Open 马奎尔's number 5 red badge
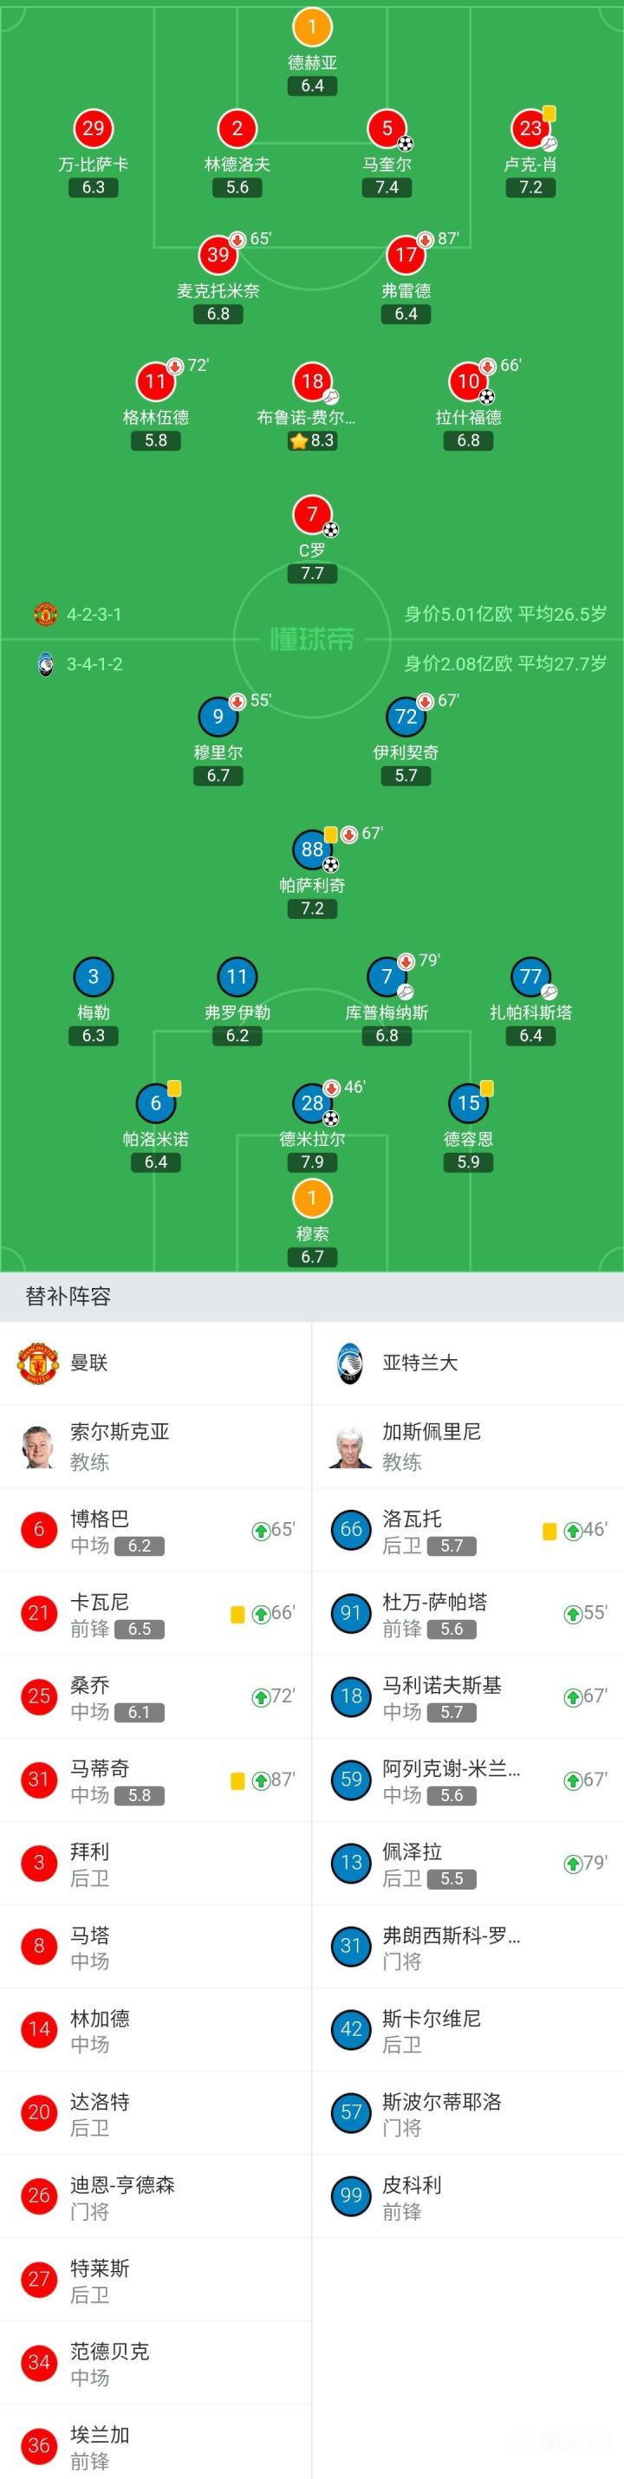This screenshot has height=2479, width=624. click(387, 128)
